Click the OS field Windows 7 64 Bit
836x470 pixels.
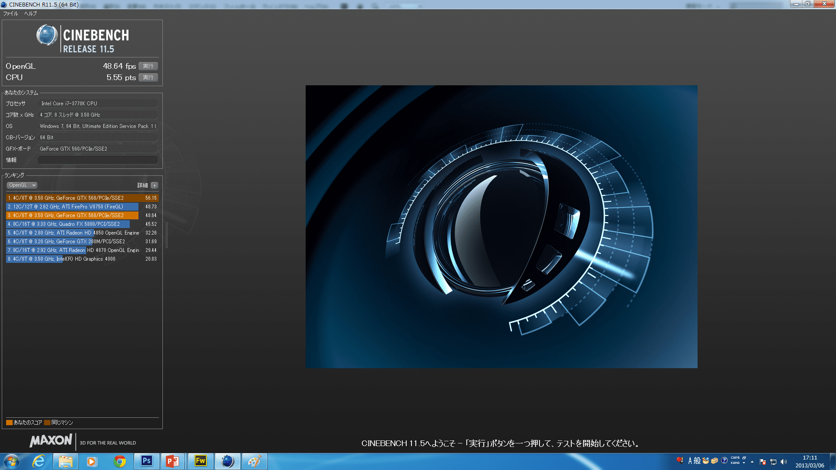pyautogui.click(x=98, y=126)
